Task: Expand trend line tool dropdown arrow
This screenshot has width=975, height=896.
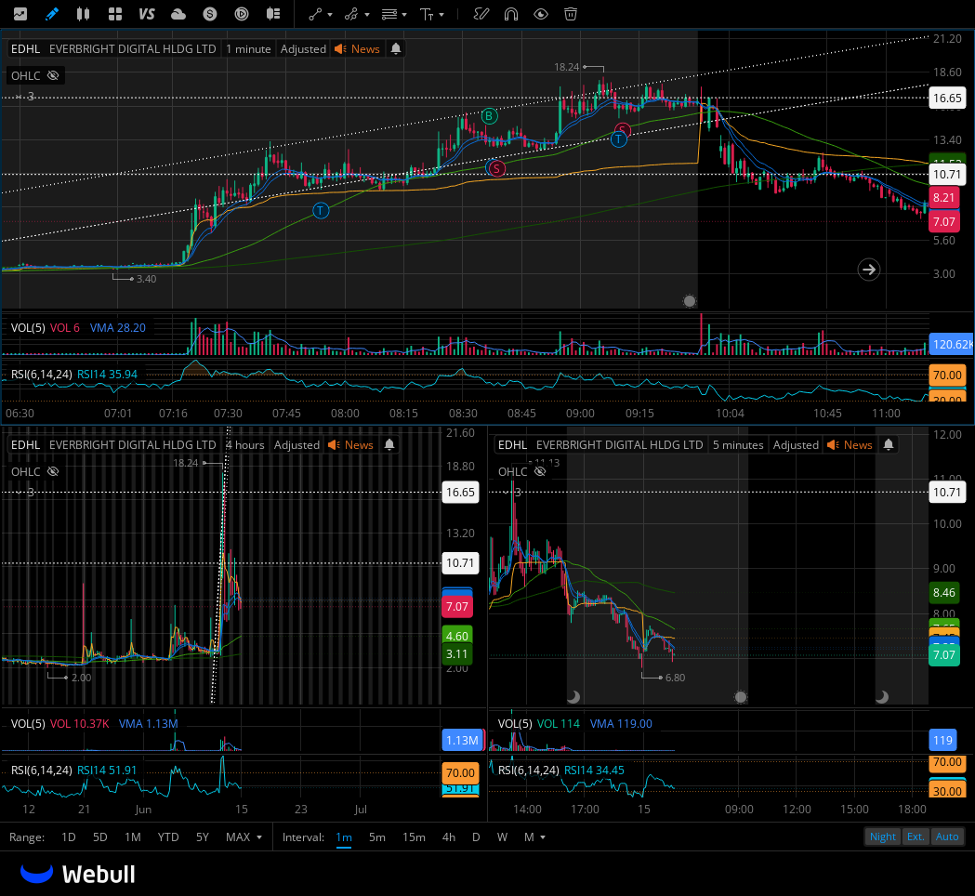Action: 330,14
